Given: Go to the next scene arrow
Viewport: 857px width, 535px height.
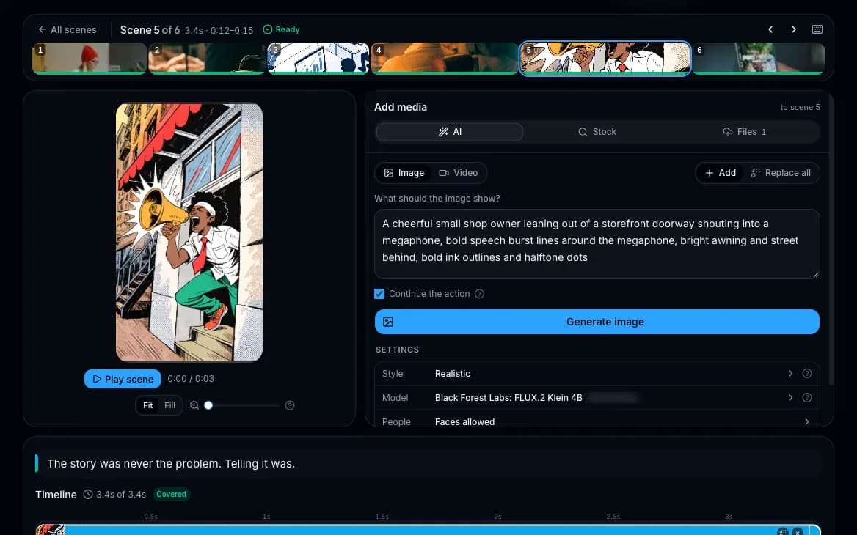Looking at the screenshot, I should click(794, 29).
